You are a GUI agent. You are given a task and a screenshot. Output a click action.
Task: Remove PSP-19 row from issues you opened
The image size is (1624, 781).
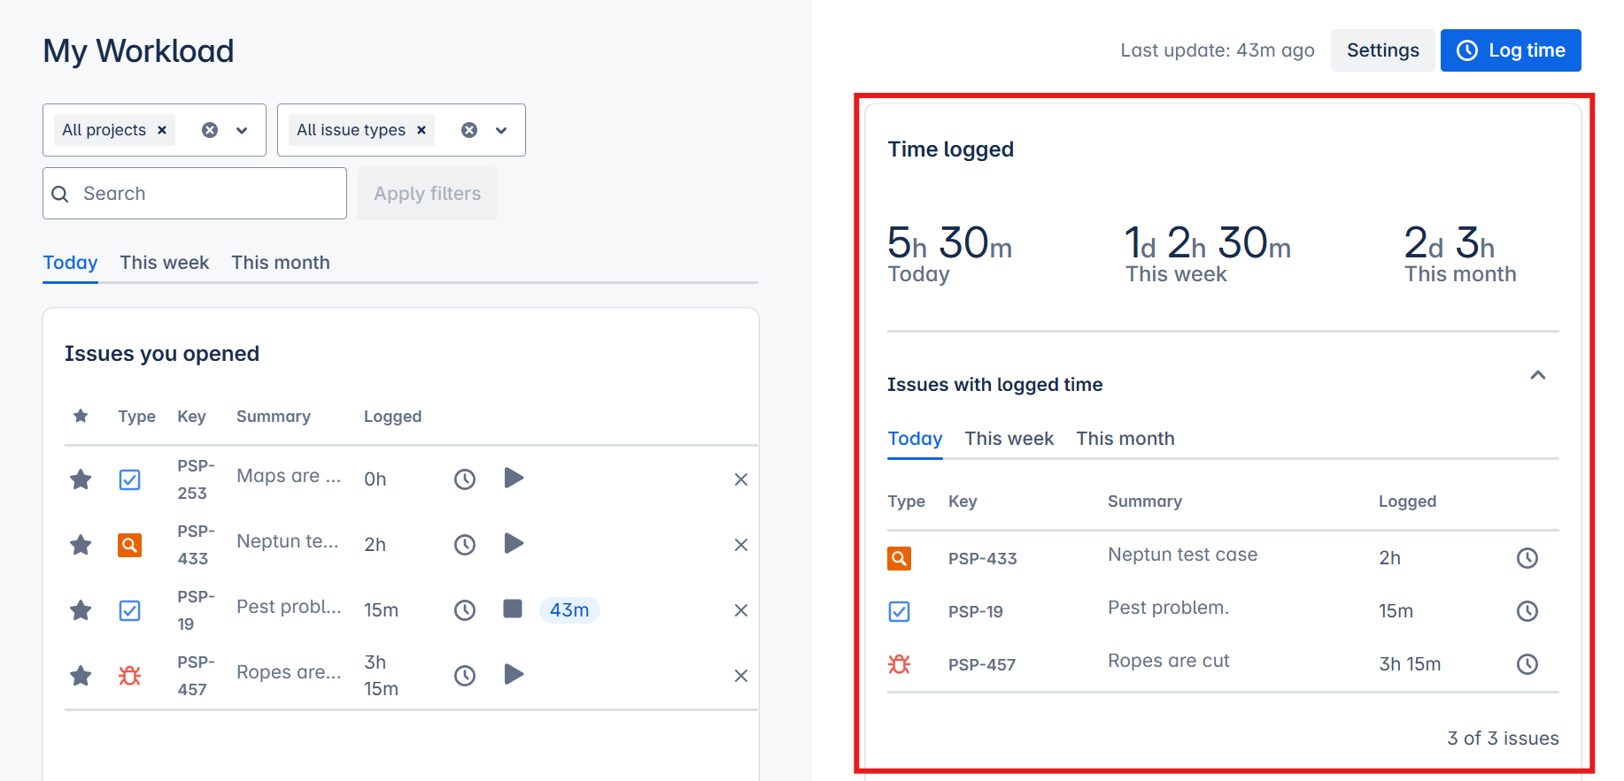pyautogui.click(x=741, y=610)
